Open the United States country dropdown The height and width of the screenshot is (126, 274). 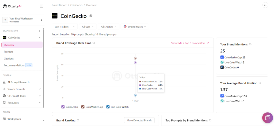pyautogui.click(x=135, y=27)
